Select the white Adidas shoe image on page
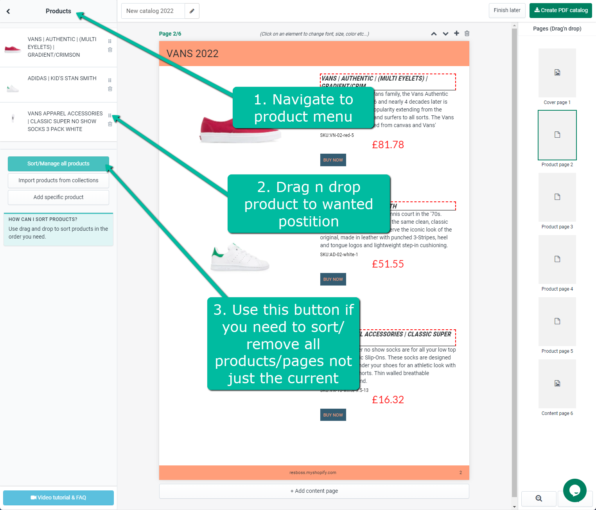Image resolution: width=596 pixels, height=510 pixels. point(239,257)
